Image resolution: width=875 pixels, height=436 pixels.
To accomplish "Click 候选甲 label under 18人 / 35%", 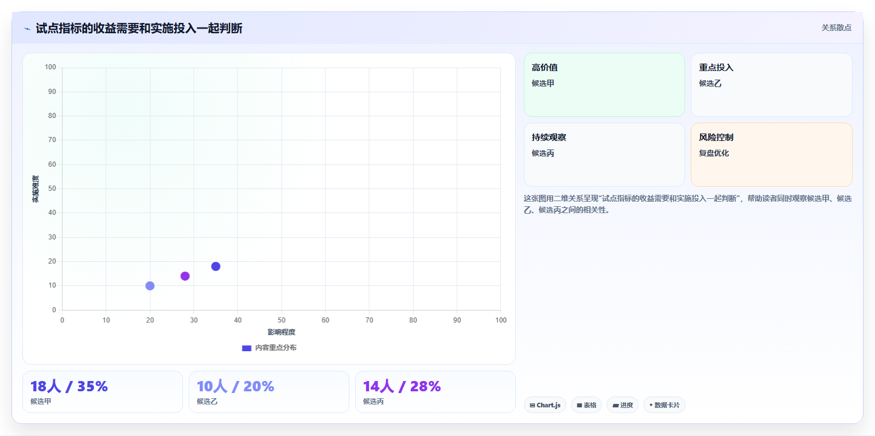I will 41,402.
